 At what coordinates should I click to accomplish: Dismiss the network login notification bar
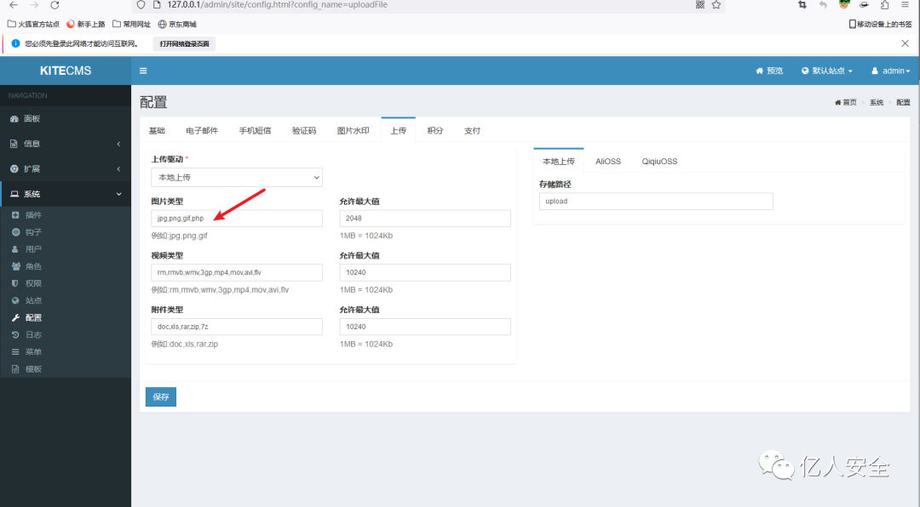pyautogui.click(x=905, y=43)
